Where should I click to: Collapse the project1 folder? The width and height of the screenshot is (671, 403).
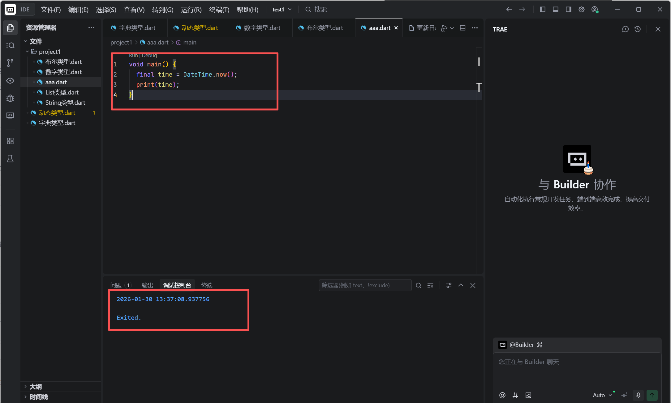coord(28,52)
